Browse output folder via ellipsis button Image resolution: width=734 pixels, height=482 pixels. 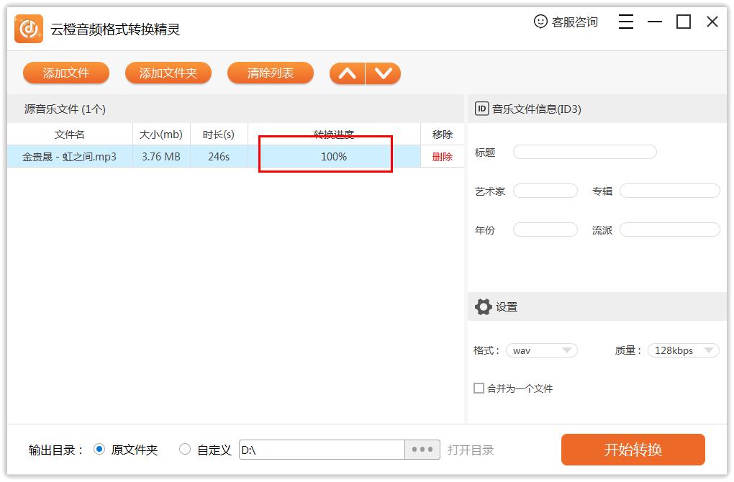424,449
